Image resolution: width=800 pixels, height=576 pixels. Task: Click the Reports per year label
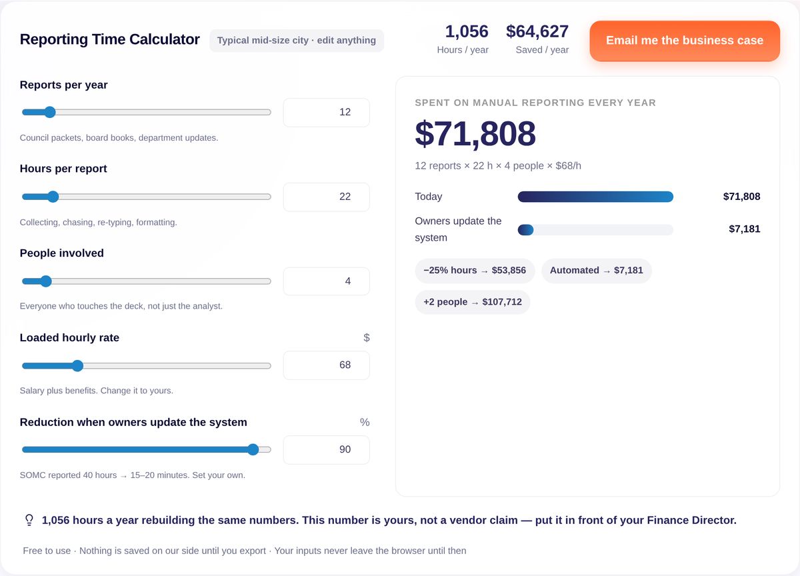click(x=64, y=85)
